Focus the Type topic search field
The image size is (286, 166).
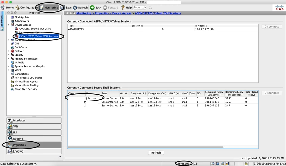pyautogui.click(x=140, y=8)
